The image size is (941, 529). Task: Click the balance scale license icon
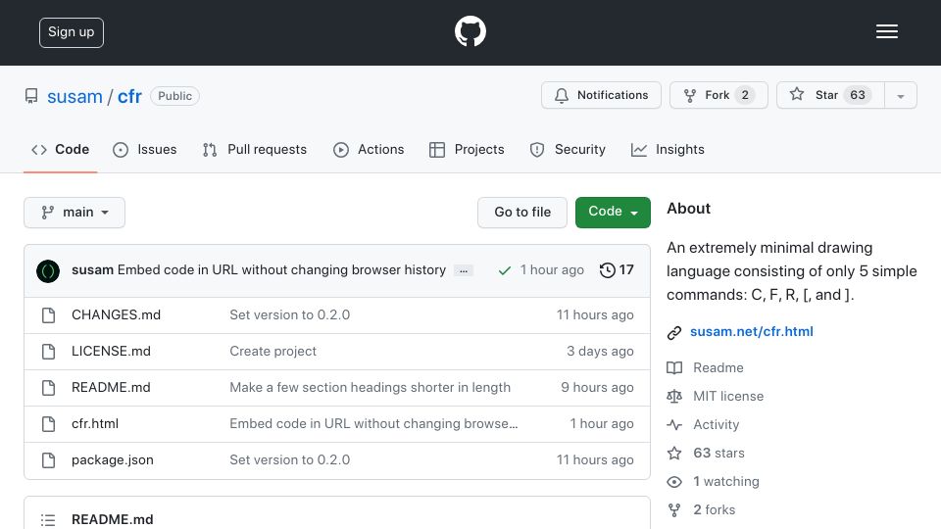click(674, 397)
